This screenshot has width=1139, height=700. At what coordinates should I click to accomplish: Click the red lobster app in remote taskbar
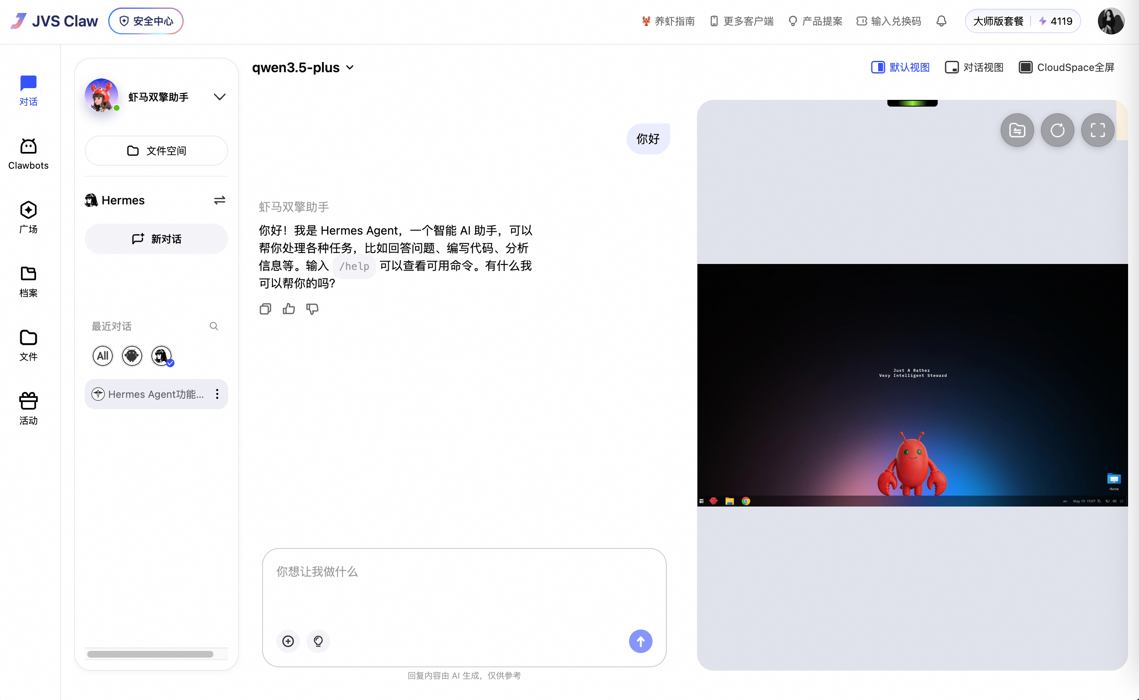pos(713,501)
